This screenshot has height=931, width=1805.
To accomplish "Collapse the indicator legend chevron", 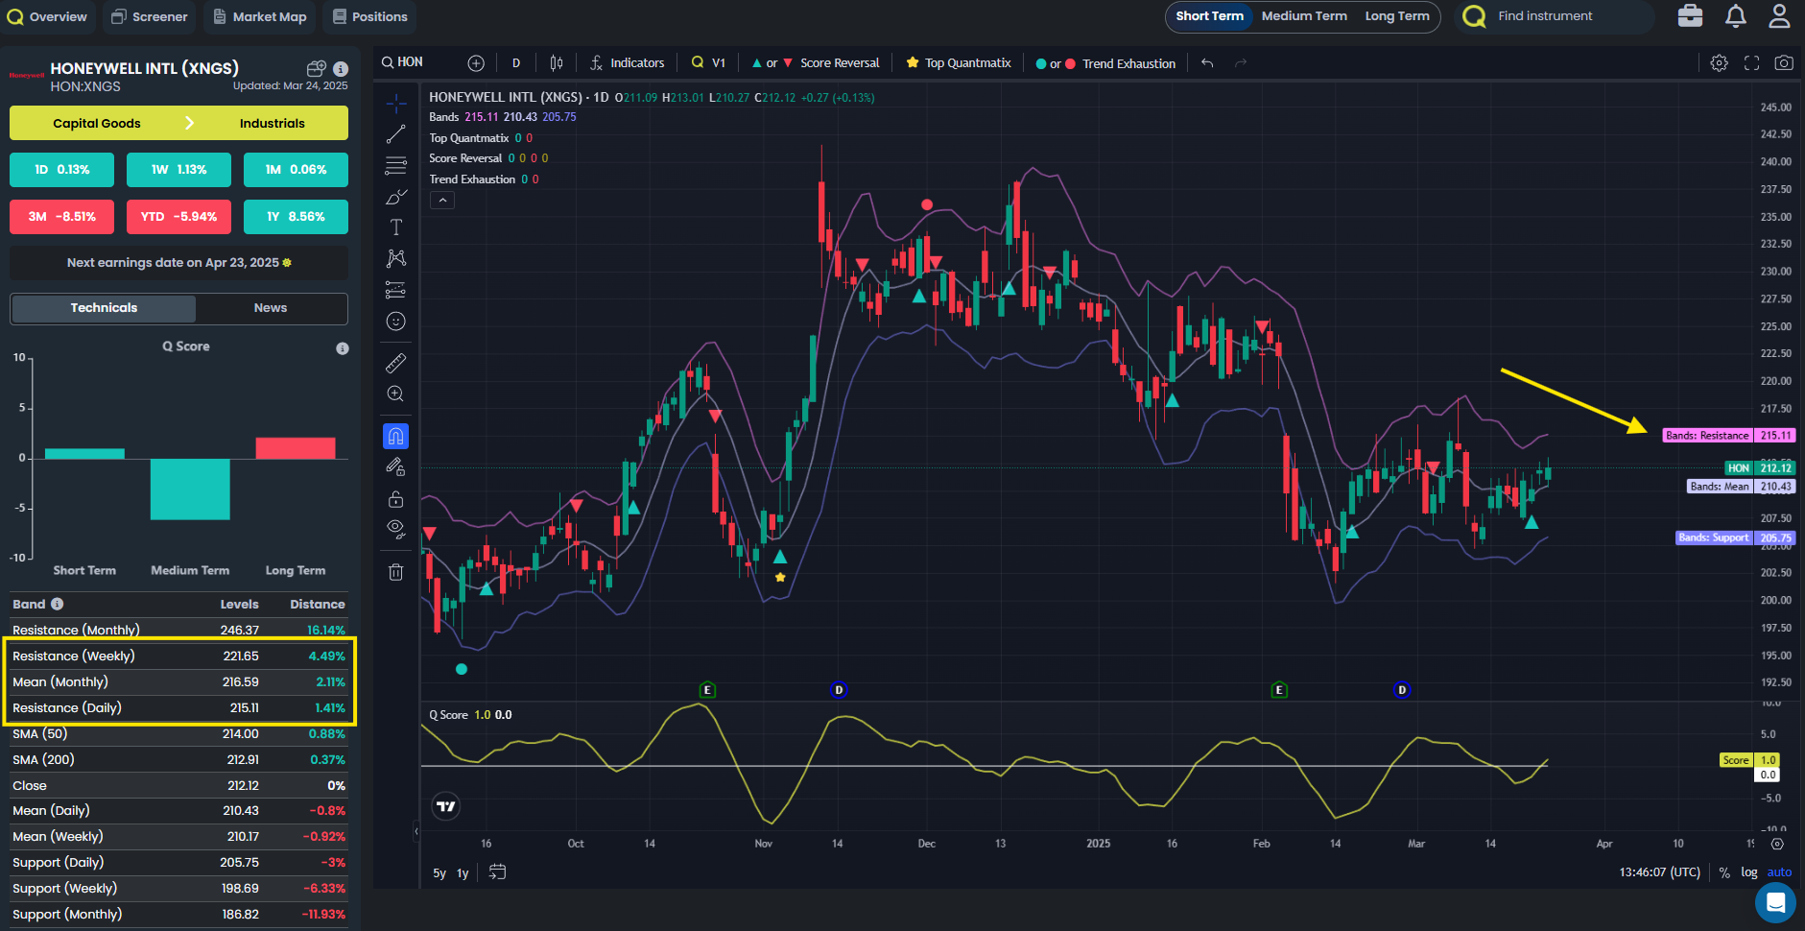I will click(442, 200).
